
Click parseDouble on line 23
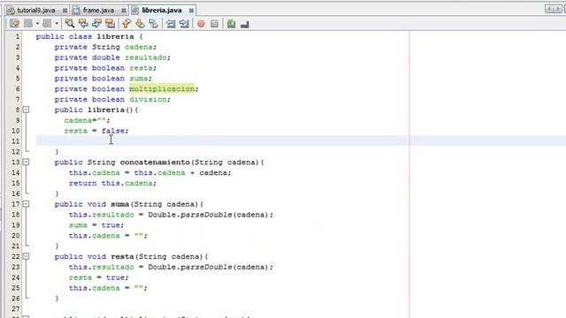tap(206, 267)
